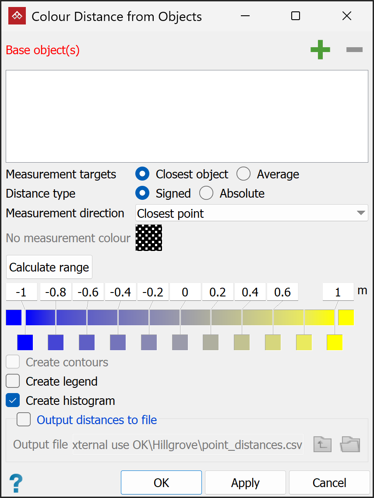Click the Apply button

tap(245, 483)
